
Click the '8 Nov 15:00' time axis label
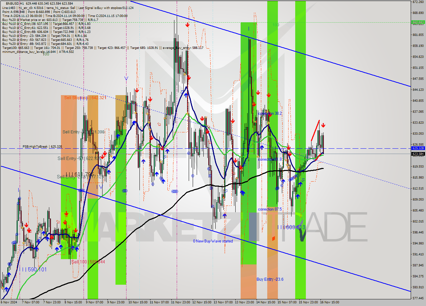click(x=73, y=302)
